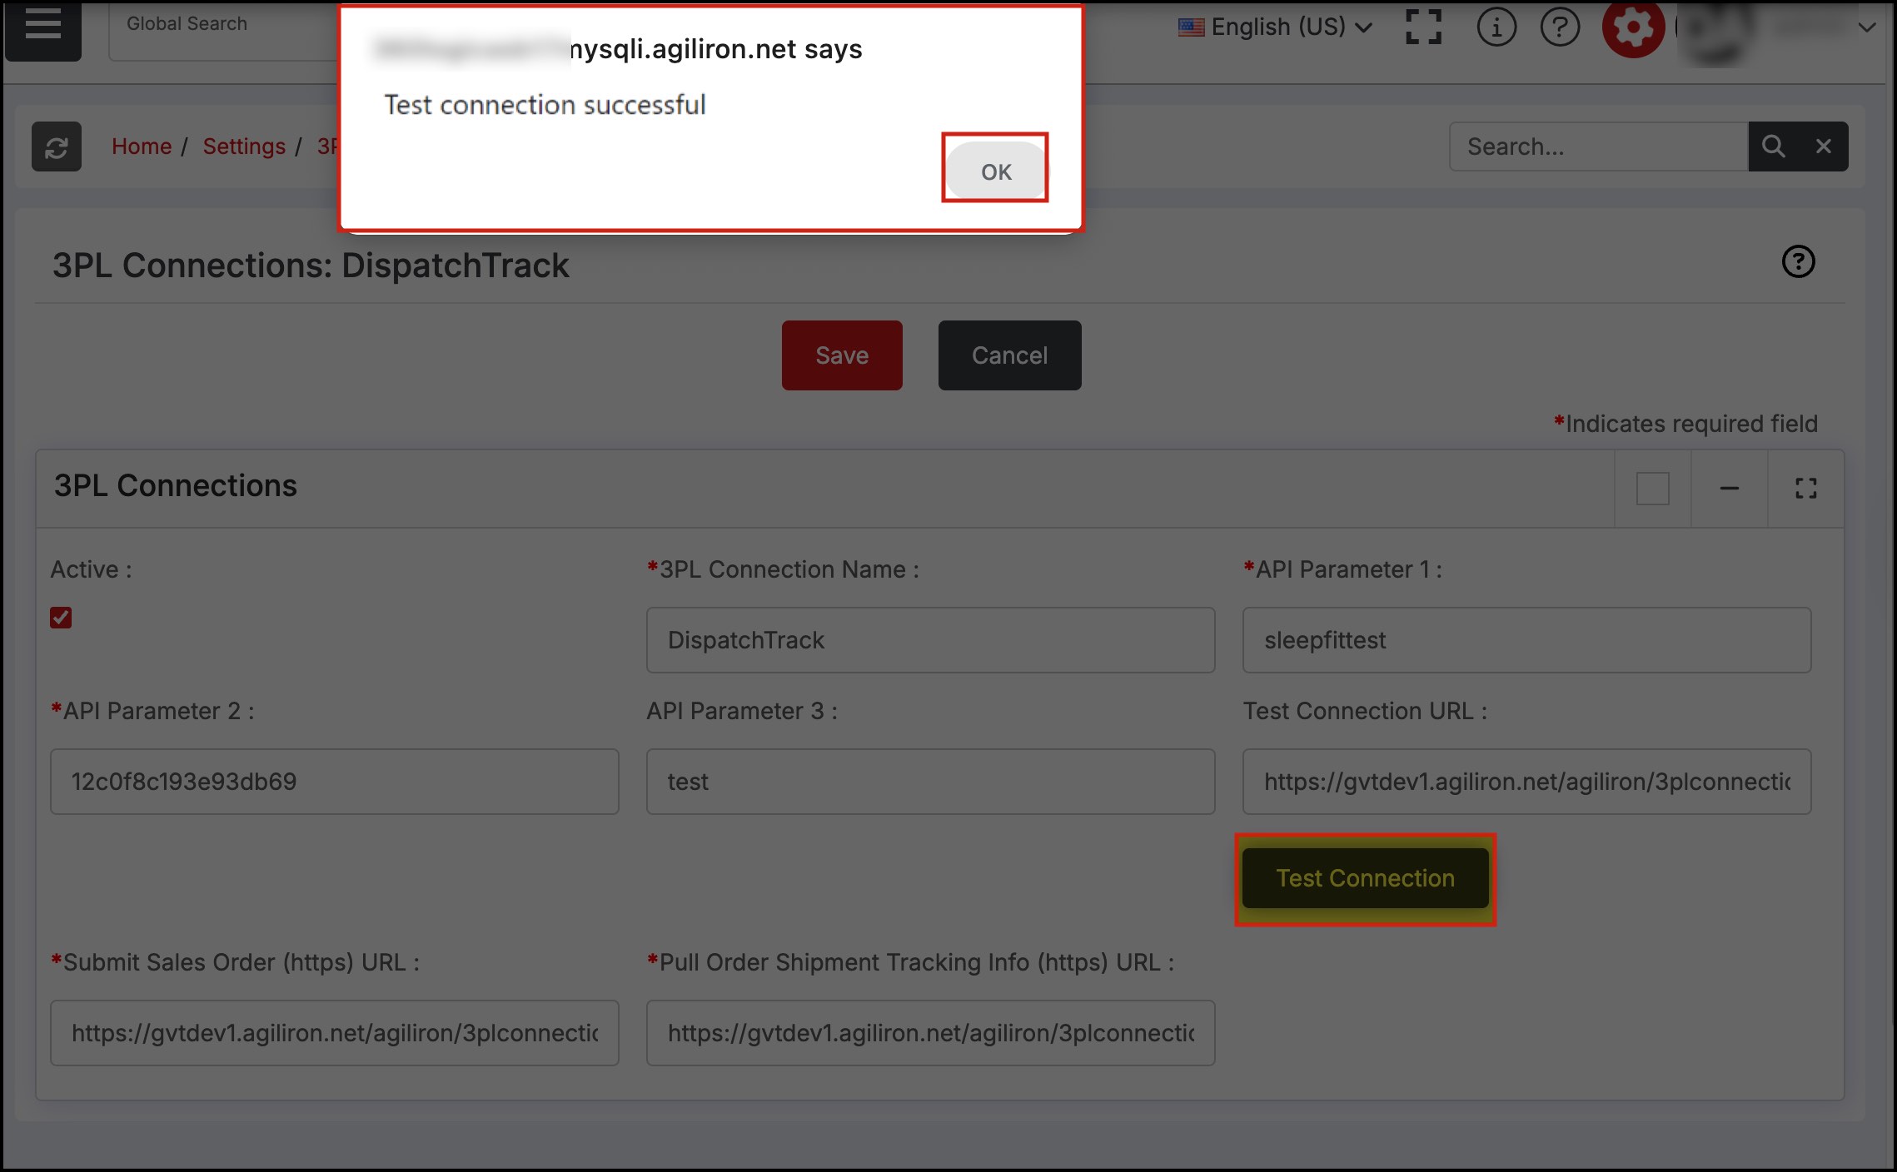The height and width of the screenshot is (1172, 1897).
Task: Click the API Parameter 3 input field
Action: point(930,782)
